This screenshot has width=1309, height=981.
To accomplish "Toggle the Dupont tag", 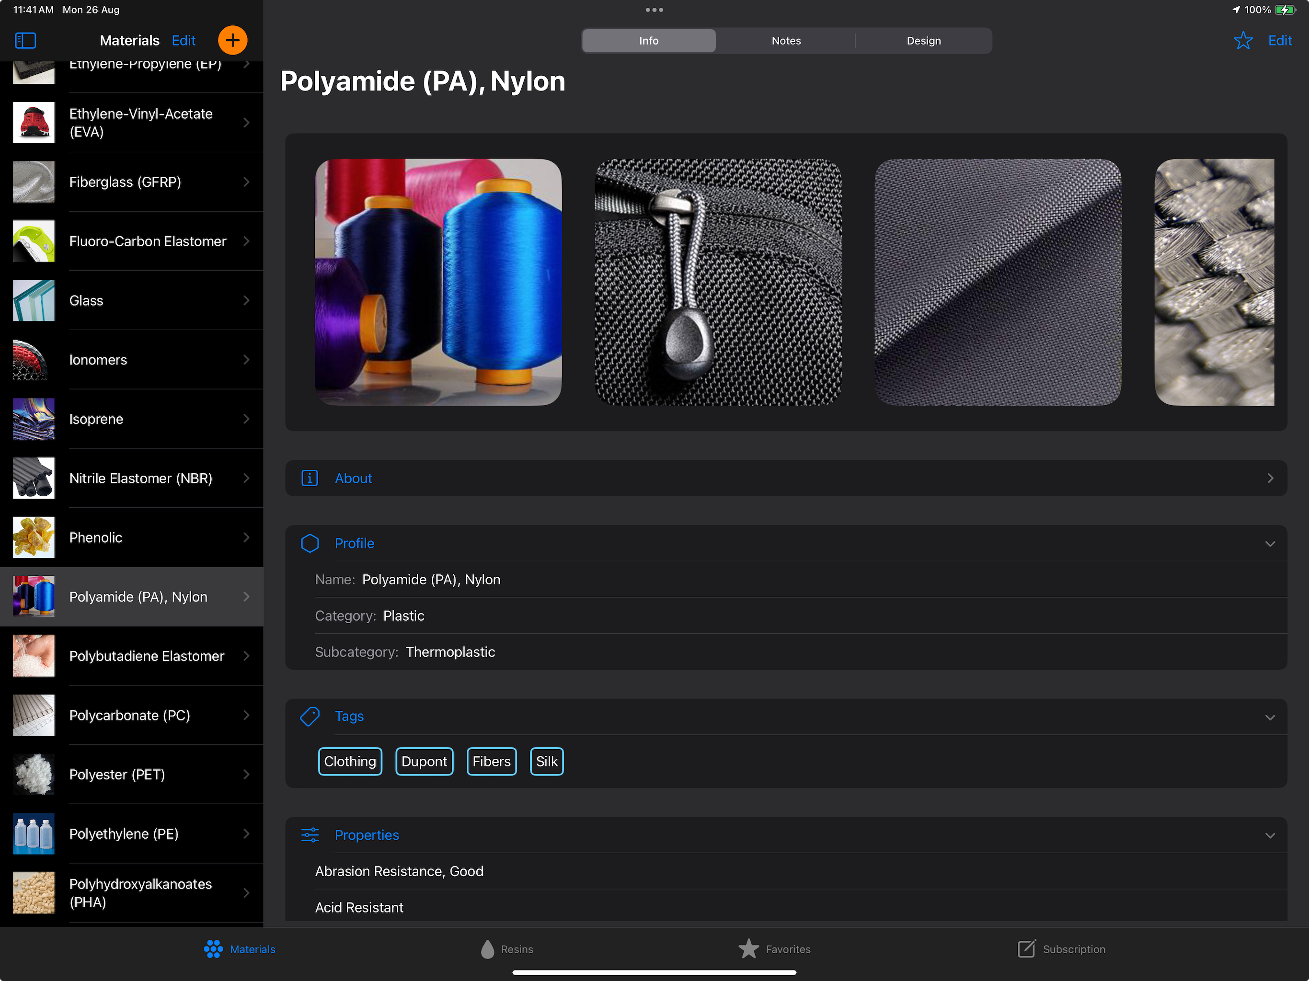I will click(424, 762).
